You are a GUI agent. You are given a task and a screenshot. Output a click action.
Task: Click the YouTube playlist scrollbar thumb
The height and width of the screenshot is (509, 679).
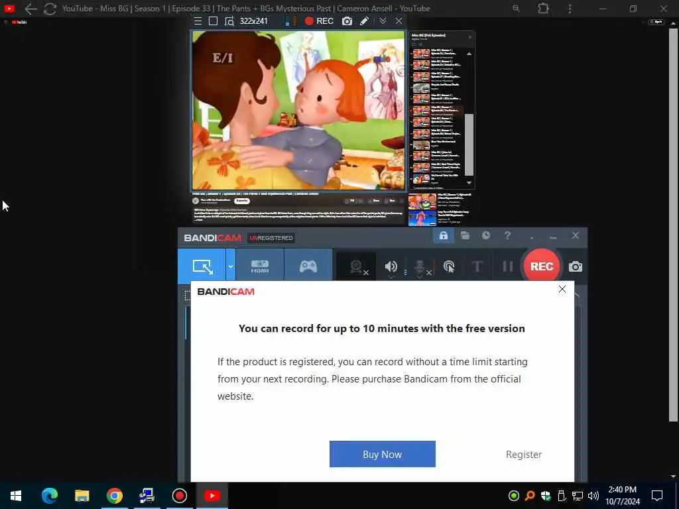(x=469, y=144)
